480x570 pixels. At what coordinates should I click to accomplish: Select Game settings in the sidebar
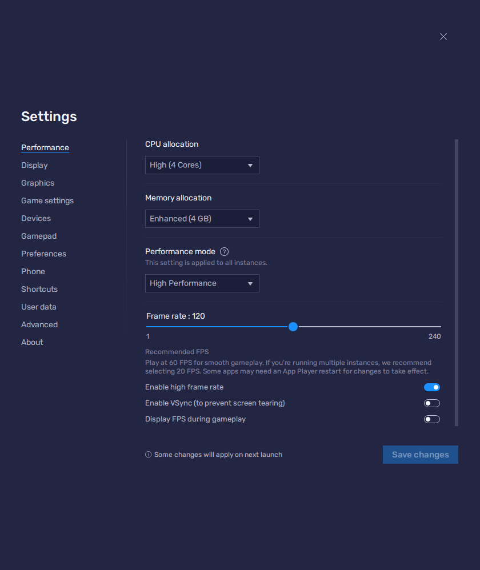tap(47, 200)
